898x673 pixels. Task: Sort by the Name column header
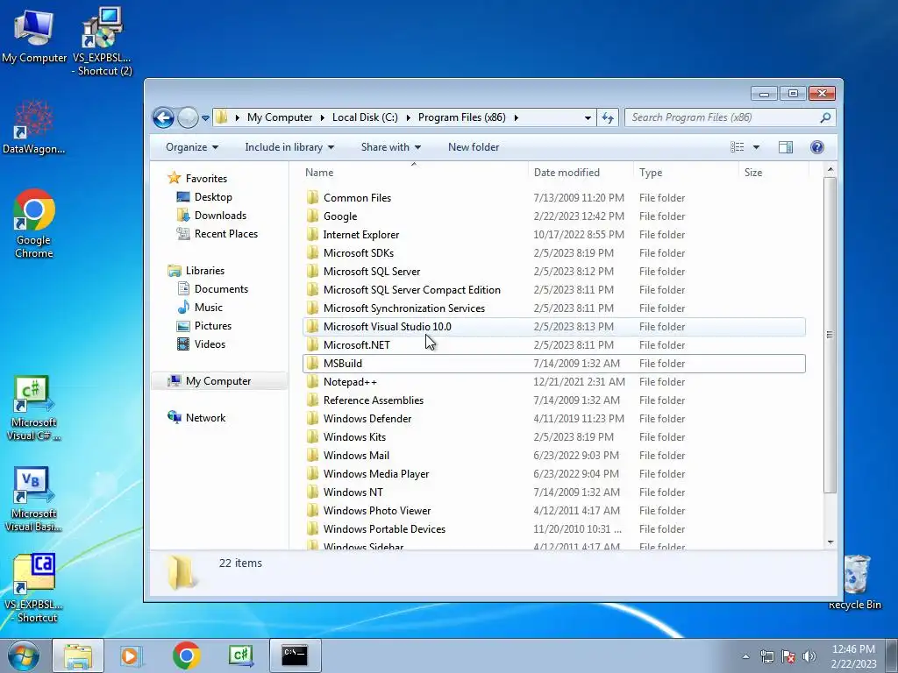click(414, 173)
